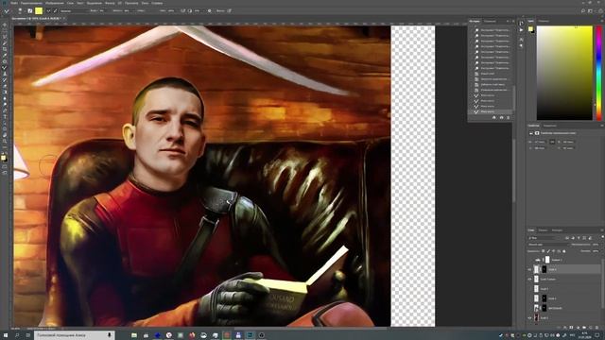Open the Layers panel menu
The width and height of the screenshot is (605, 340).
click(601, 230)
